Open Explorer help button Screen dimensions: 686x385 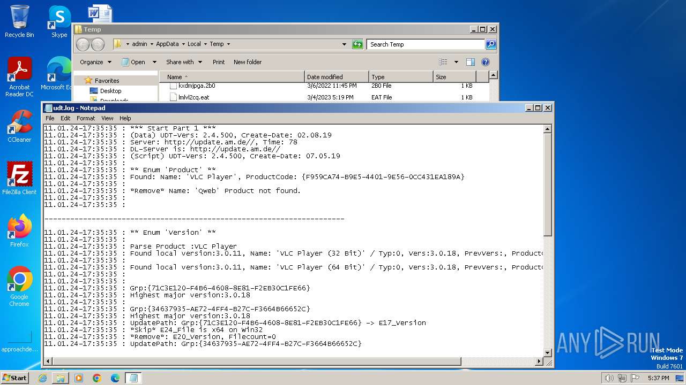tap(486, 62)
